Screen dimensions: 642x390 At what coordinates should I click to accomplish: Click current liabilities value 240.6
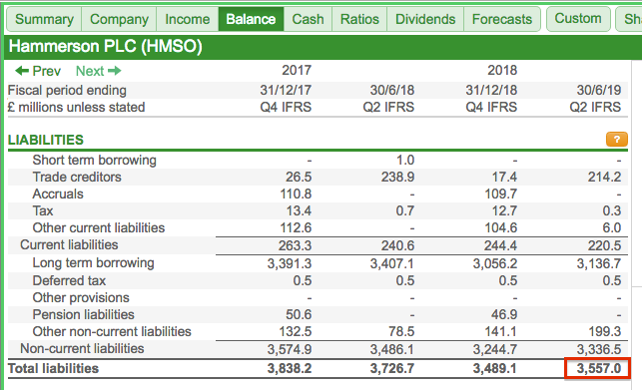pos(397,245)
